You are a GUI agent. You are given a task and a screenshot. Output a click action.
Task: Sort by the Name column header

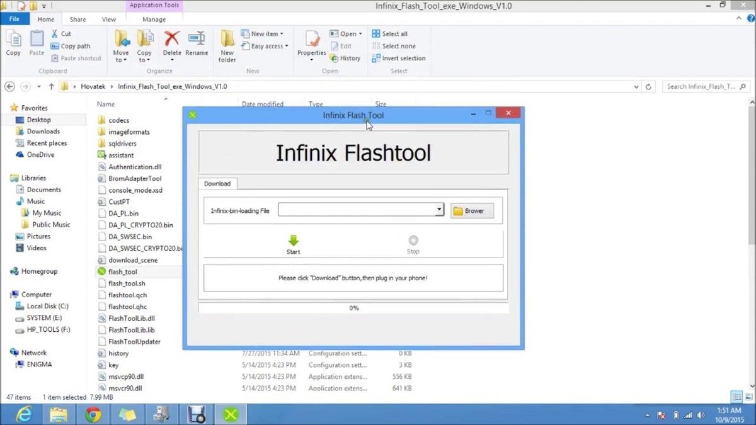105,104
